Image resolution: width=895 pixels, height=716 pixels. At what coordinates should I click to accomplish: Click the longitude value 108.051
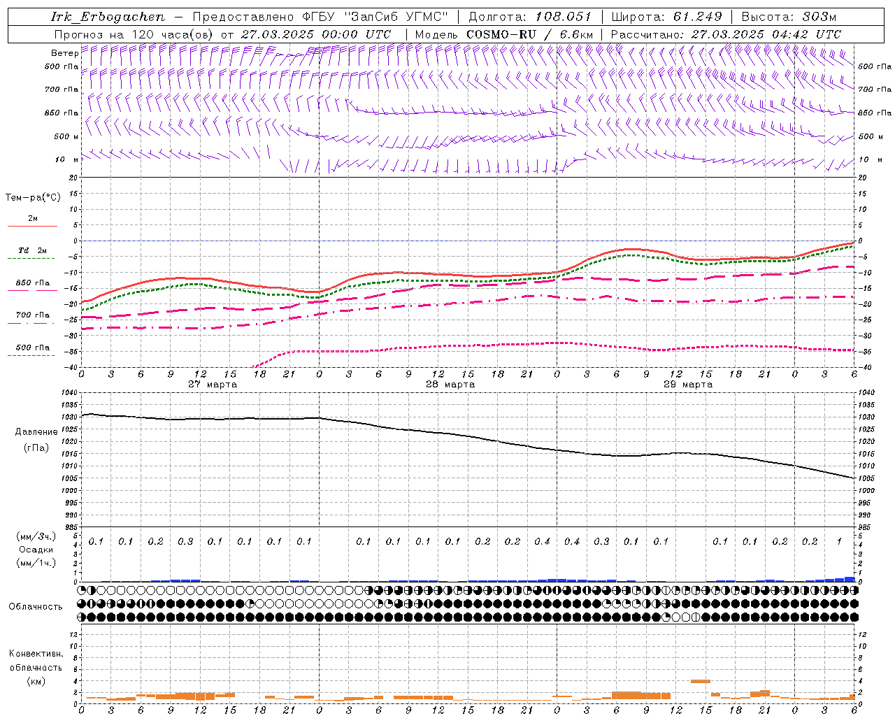[563, 17]
